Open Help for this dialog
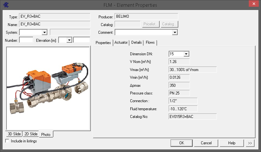Screen dimensions: 261x152 [x=232, y=143]
